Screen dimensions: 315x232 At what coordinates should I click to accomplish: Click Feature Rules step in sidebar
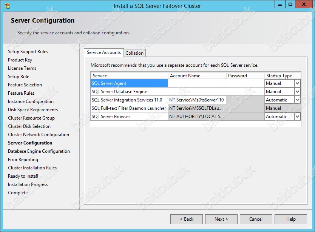21,93
